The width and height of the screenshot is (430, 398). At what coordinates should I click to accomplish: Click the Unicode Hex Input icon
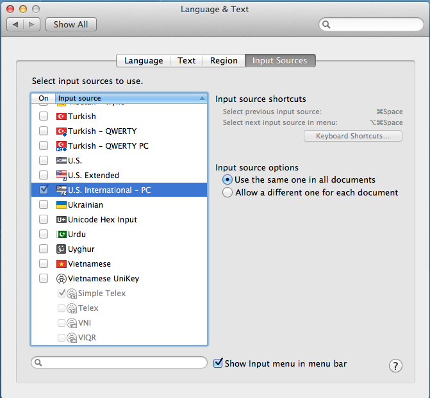(x=62, y=220)
